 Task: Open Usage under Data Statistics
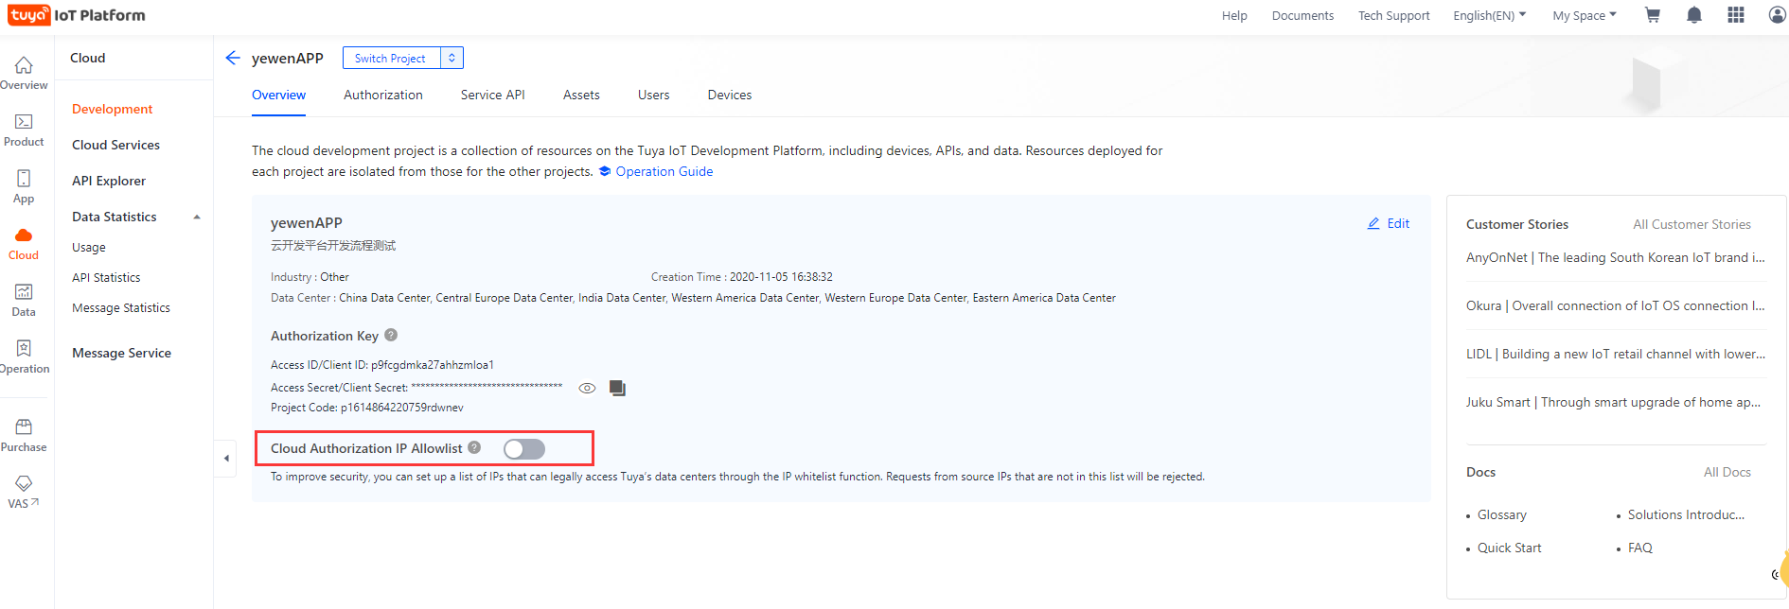pyautogui.click(x=89, y=247)
